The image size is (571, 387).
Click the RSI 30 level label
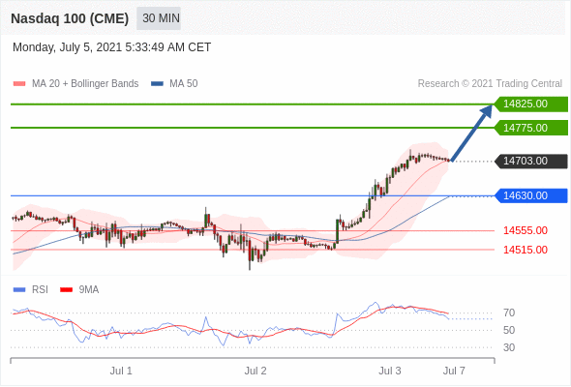point(509,347)
